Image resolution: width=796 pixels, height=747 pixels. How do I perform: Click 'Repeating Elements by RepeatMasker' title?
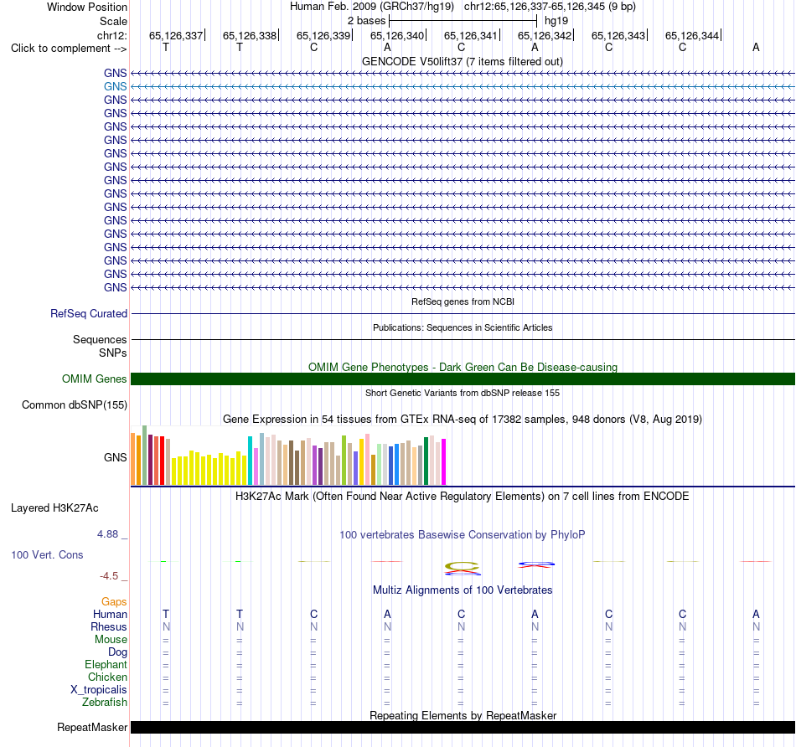click(463, 715)
